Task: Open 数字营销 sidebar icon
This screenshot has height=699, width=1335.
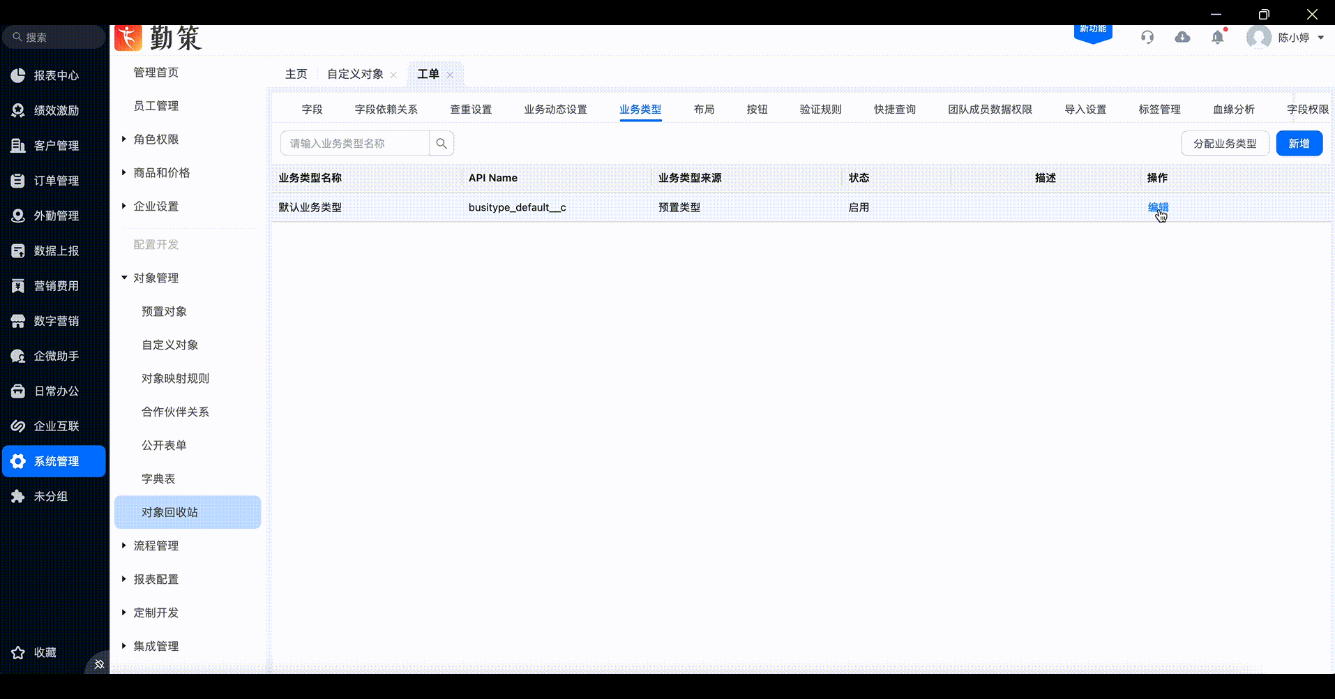Action: (x=18, y=321)
